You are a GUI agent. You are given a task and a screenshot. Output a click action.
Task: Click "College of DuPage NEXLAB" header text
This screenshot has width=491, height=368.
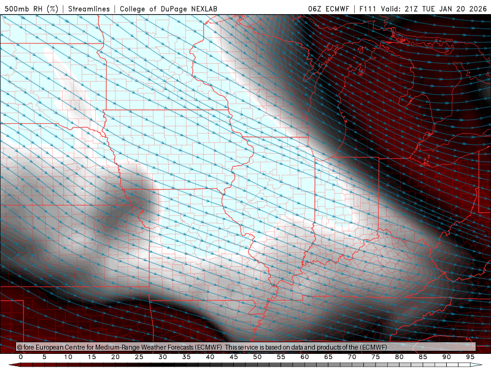coord(168,9)
